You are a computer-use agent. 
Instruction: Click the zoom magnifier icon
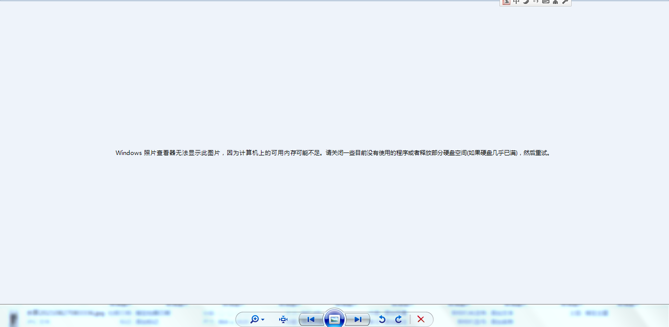pos(254,319)
